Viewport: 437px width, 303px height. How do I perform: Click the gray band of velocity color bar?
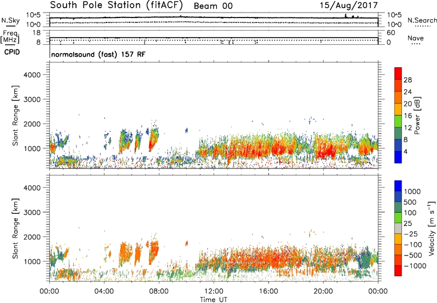(398, 228)
